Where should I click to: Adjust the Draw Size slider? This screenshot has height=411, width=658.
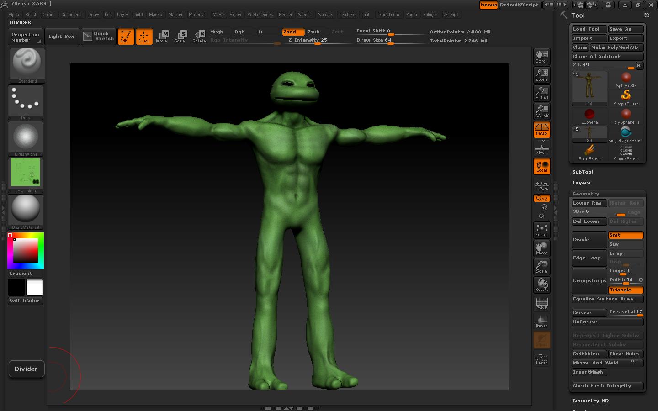(390, 41)
